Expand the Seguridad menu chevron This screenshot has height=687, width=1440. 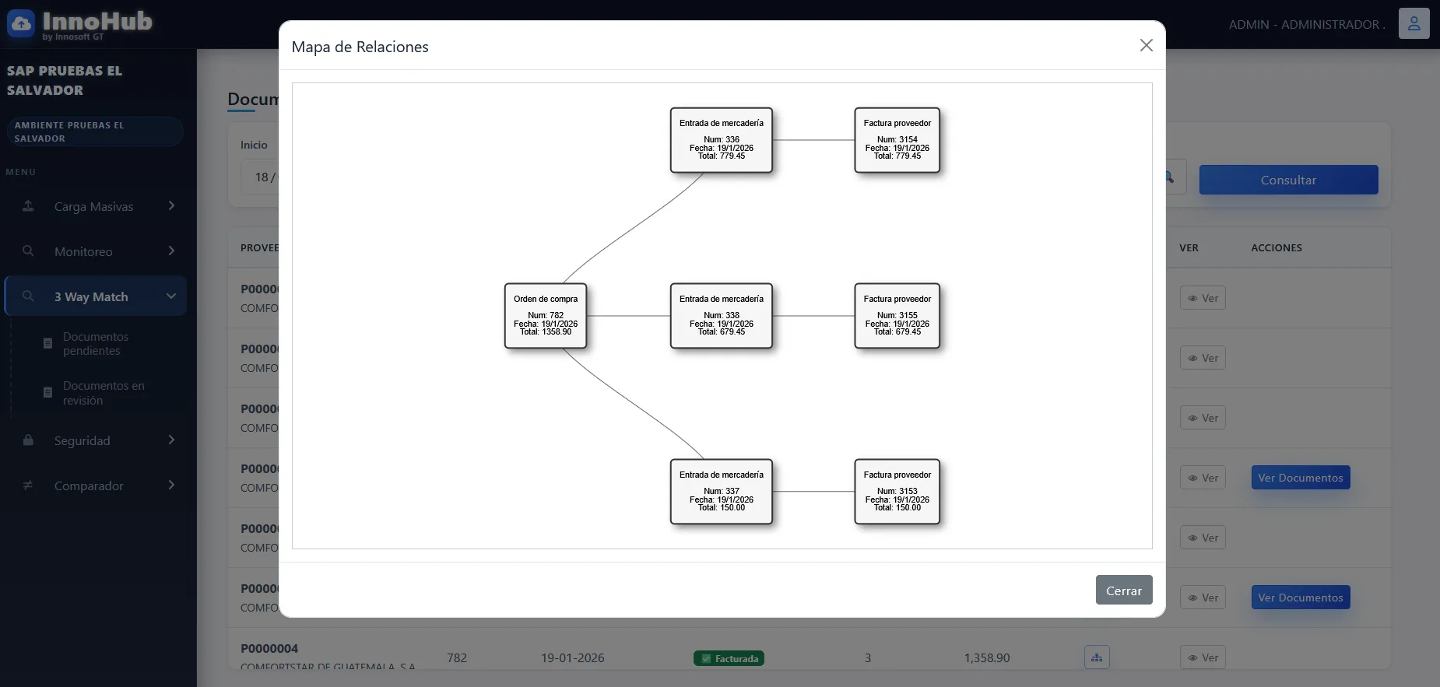(171, 440)
